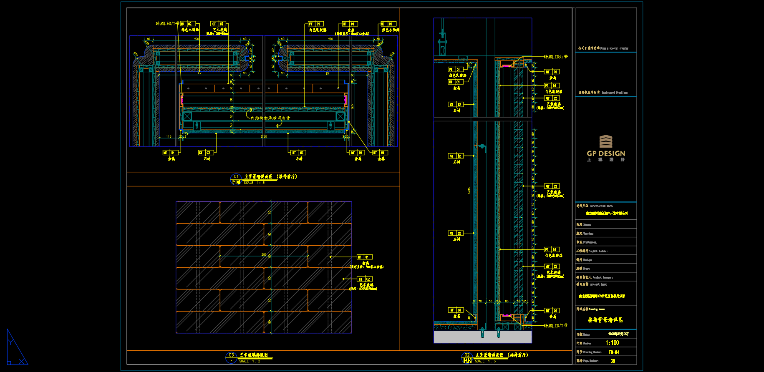This screenshot has width=764, height=372.
Task: Select the 03 detail view number bubble
Action: pyautogui.click(x=231, y=355)
